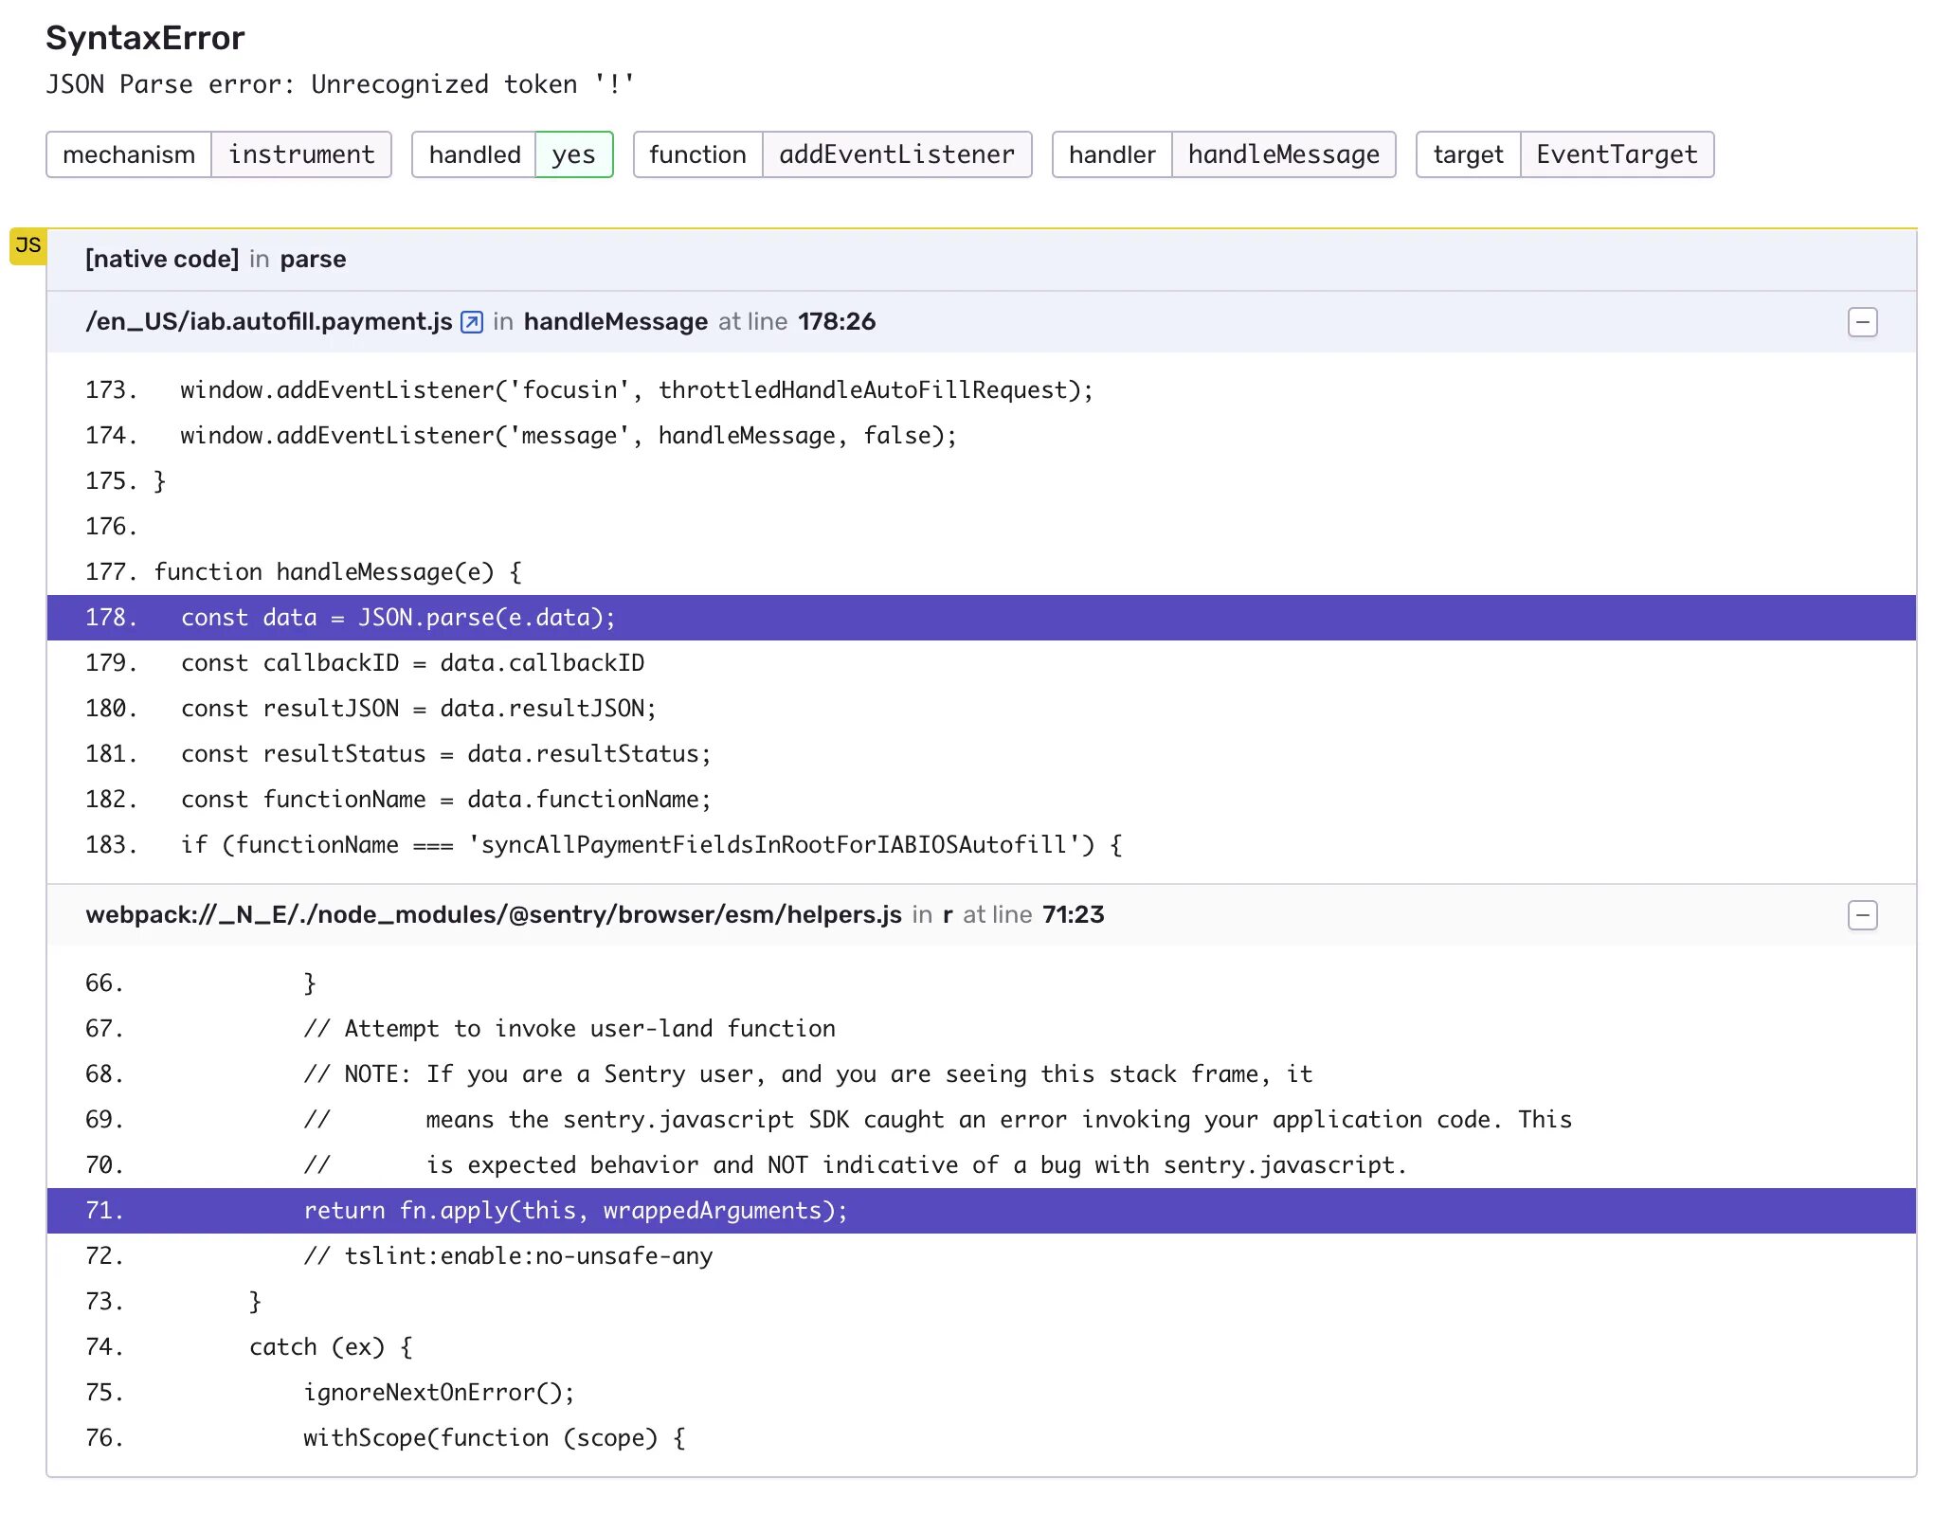
Task: Click the helpers.js webpack file path header
Action: coord(493,915)
